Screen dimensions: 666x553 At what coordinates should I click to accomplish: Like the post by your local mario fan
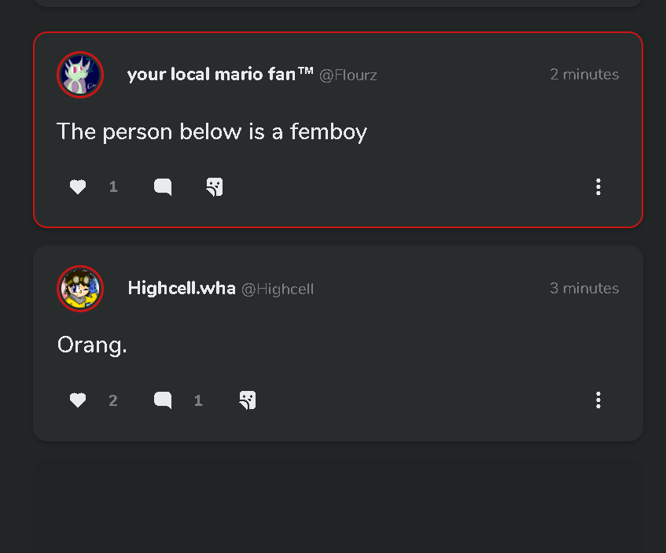coord(78,187)
